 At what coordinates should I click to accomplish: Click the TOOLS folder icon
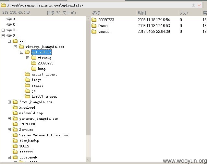15,146
